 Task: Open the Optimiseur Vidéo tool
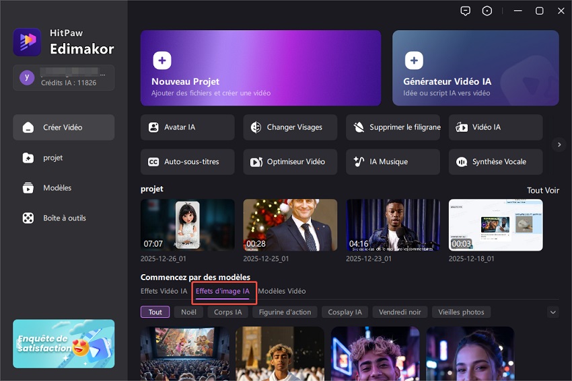[290, 162]
